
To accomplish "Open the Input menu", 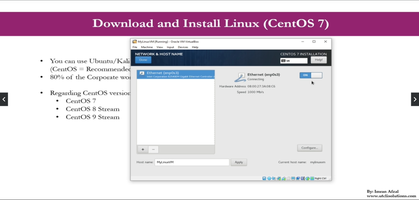I will (170, 47).
